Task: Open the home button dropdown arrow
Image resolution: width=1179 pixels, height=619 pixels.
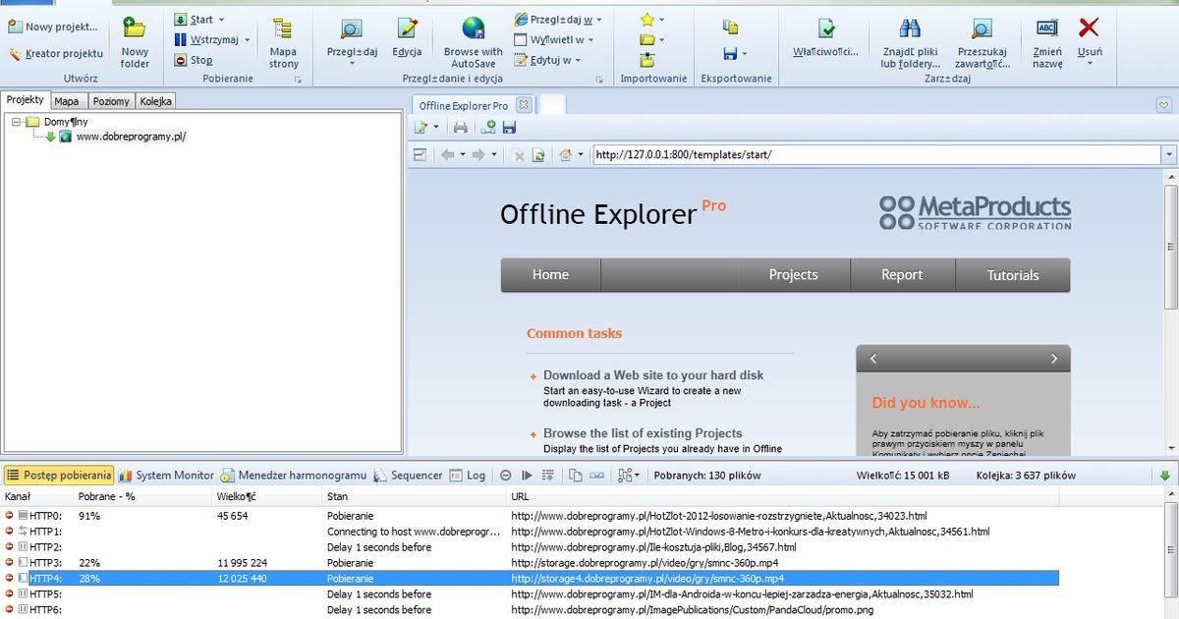Action: click(580, 154)
